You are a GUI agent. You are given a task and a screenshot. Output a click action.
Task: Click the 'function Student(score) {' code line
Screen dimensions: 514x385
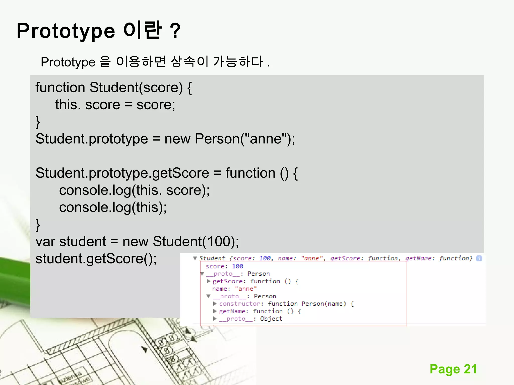tap(114, 88)
